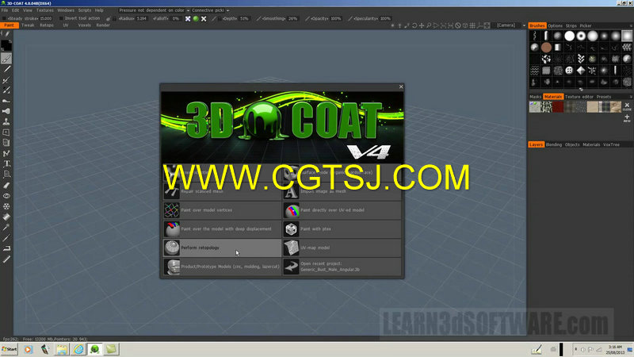Select the dark red material thumbnail
634x357 pixels.
pyautogui.click(x=558, y=107)
